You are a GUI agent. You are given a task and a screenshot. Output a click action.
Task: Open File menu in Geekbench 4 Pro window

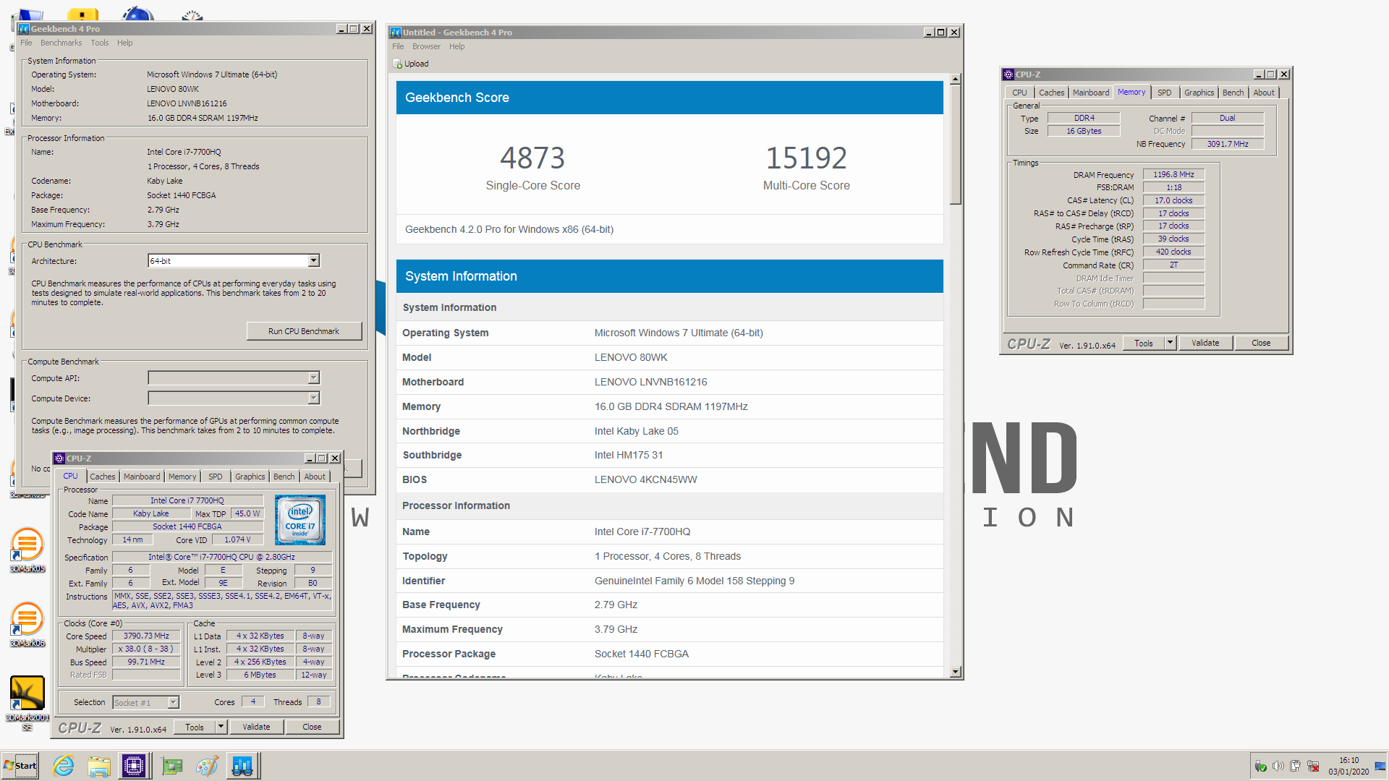[x=26, y=43]
